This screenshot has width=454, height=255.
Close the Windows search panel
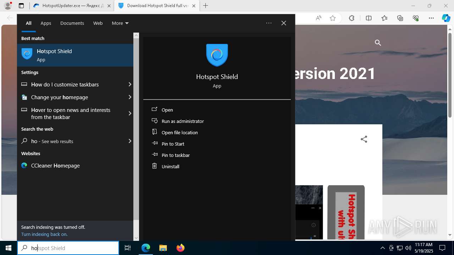tap(284, 23)
